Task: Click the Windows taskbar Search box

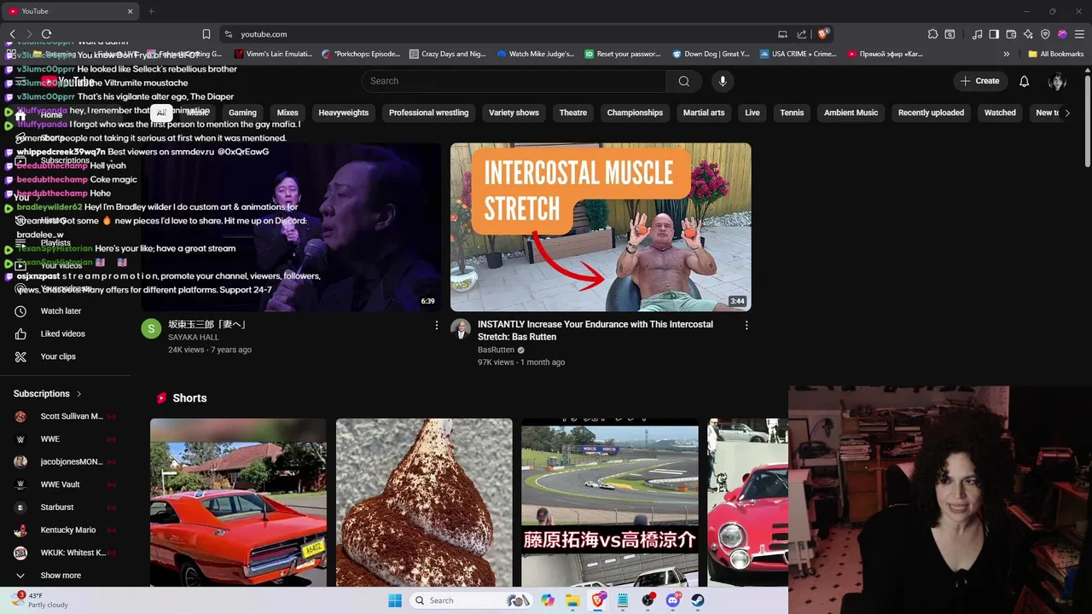Action: 469,600
